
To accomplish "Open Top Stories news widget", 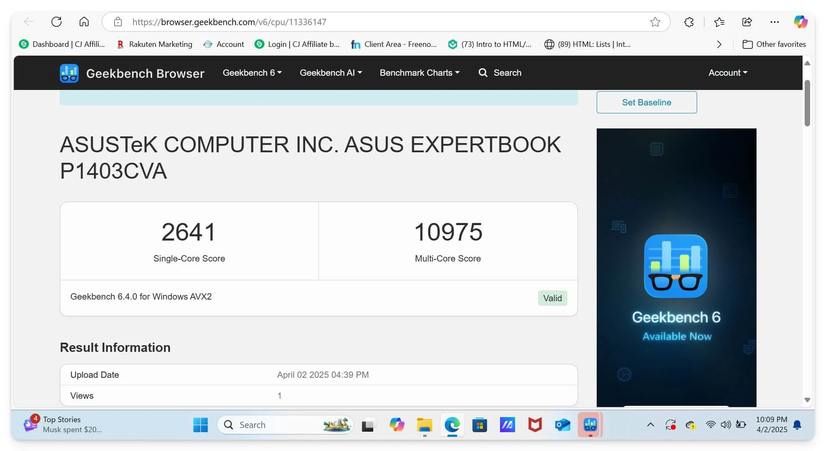I will pyautogui.click(x=63, y=424).
